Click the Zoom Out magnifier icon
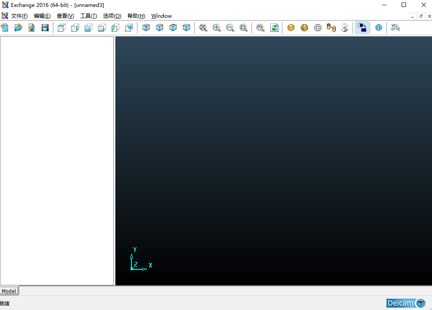Screen dimensions: 432x310 tap(230, 28)
